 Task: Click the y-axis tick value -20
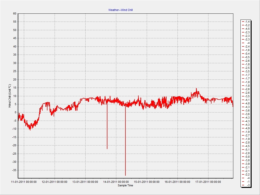coord(14,145)
